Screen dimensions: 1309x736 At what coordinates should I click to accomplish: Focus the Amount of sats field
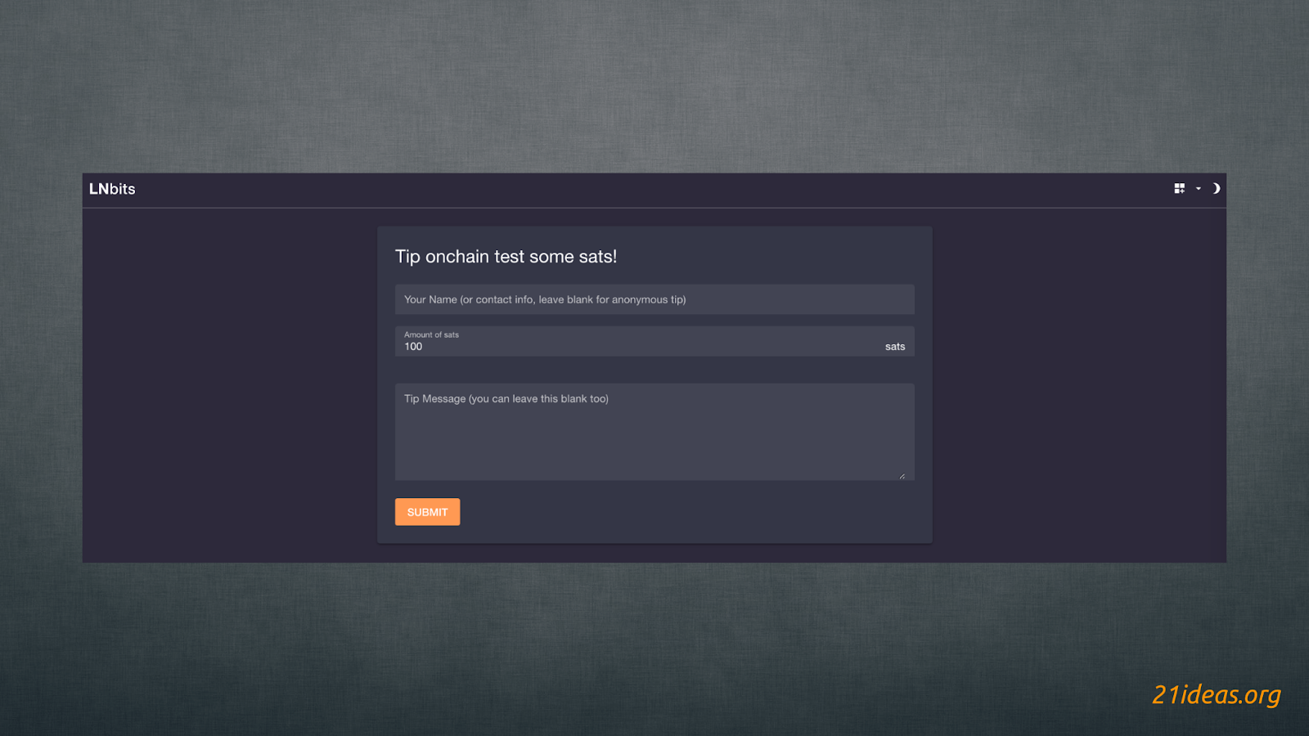point(638,347)
